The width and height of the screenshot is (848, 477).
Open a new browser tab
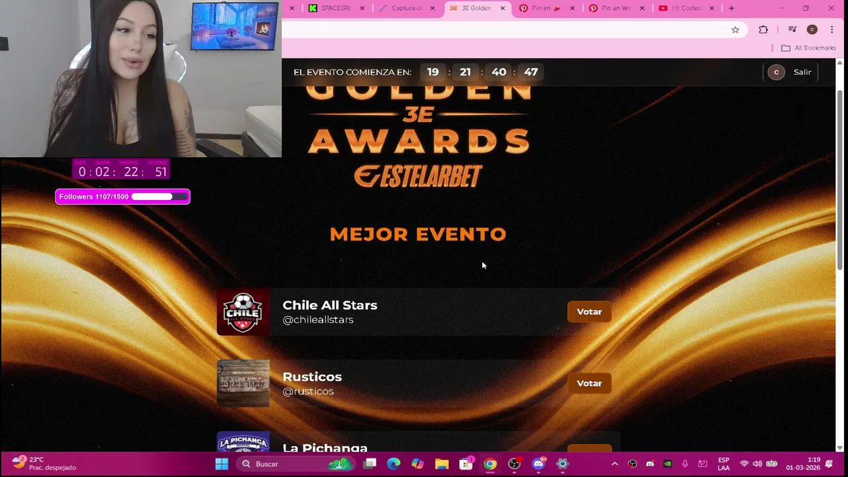(731, 8)
